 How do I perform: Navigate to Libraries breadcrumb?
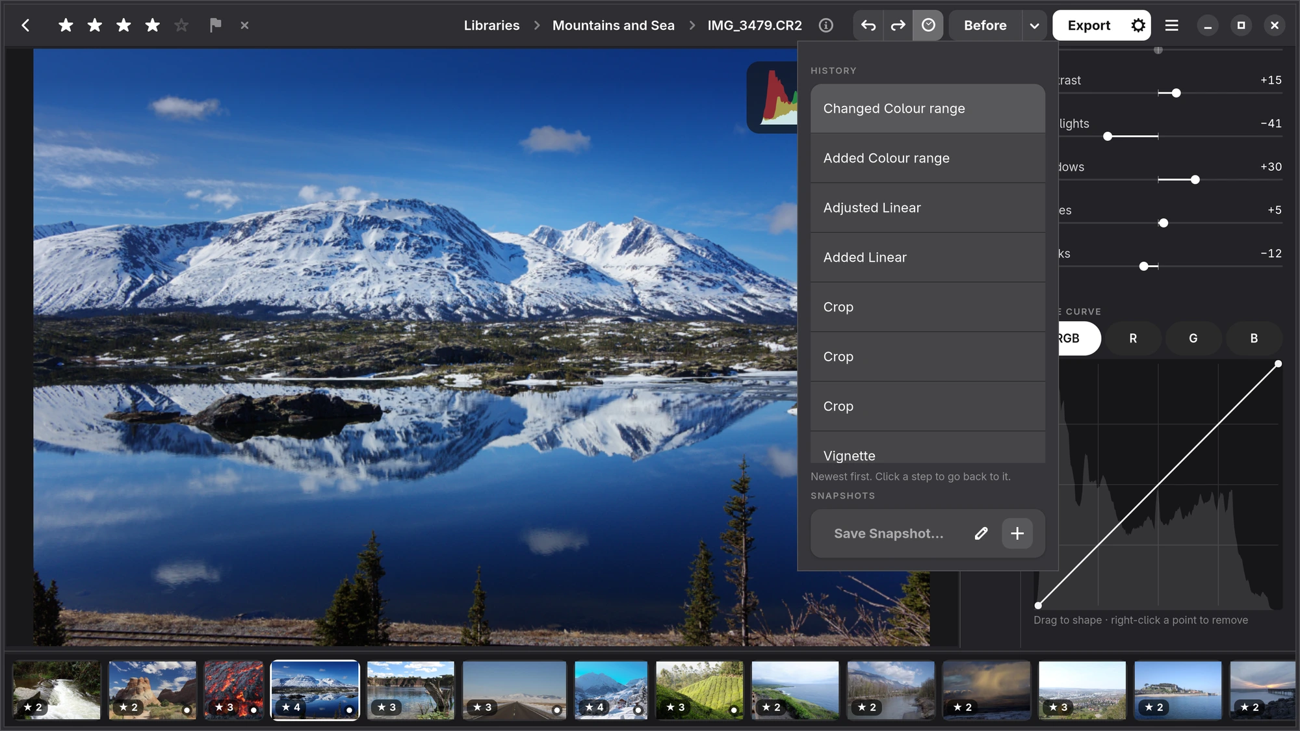point(491,25)
